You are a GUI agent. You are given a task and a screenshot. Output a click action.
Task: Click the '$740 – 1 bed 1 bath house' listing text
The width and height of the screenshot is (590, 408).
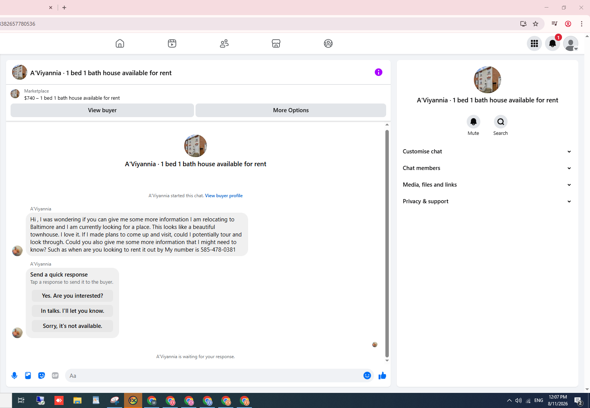pyautogui.click(x=72, y=98)
